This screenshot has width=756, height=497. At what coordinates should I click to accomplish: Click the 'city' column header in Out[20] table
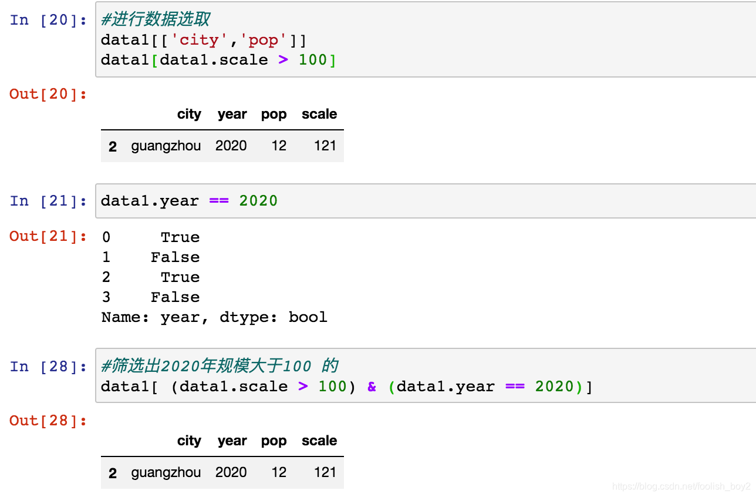(189, 114)
